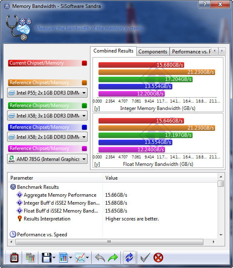Switch to the Components tab
The image size is (233, 268).
(x=153, y=52)
